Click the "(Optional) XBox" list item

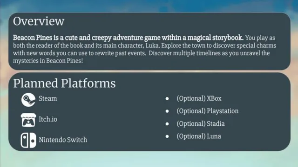tap(199, 98)
